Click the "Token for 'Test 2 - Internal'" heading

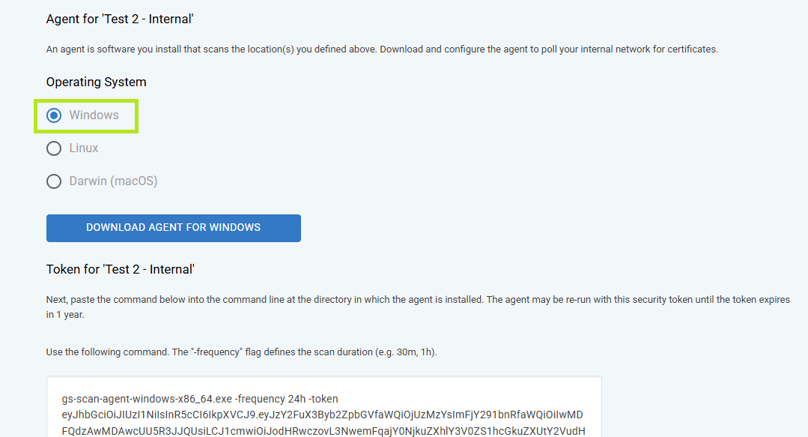120,269
